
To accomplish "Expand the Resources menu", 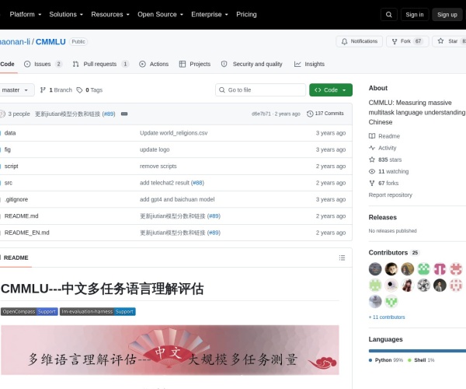I will coord(110,15).
